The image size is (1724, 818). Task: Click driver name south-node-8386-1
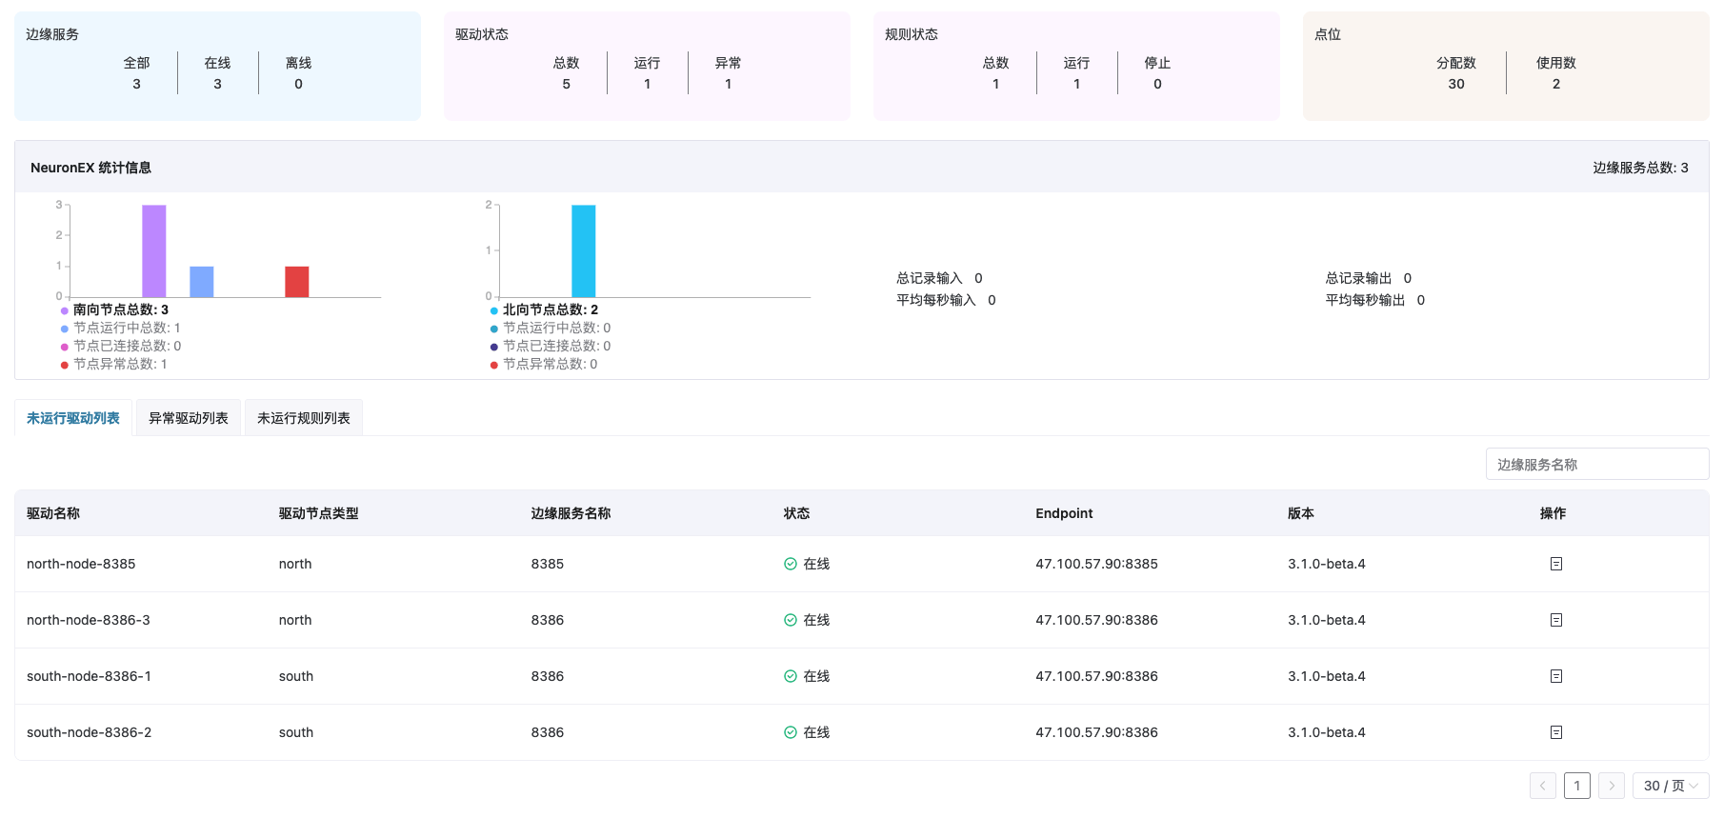(89, 676)
